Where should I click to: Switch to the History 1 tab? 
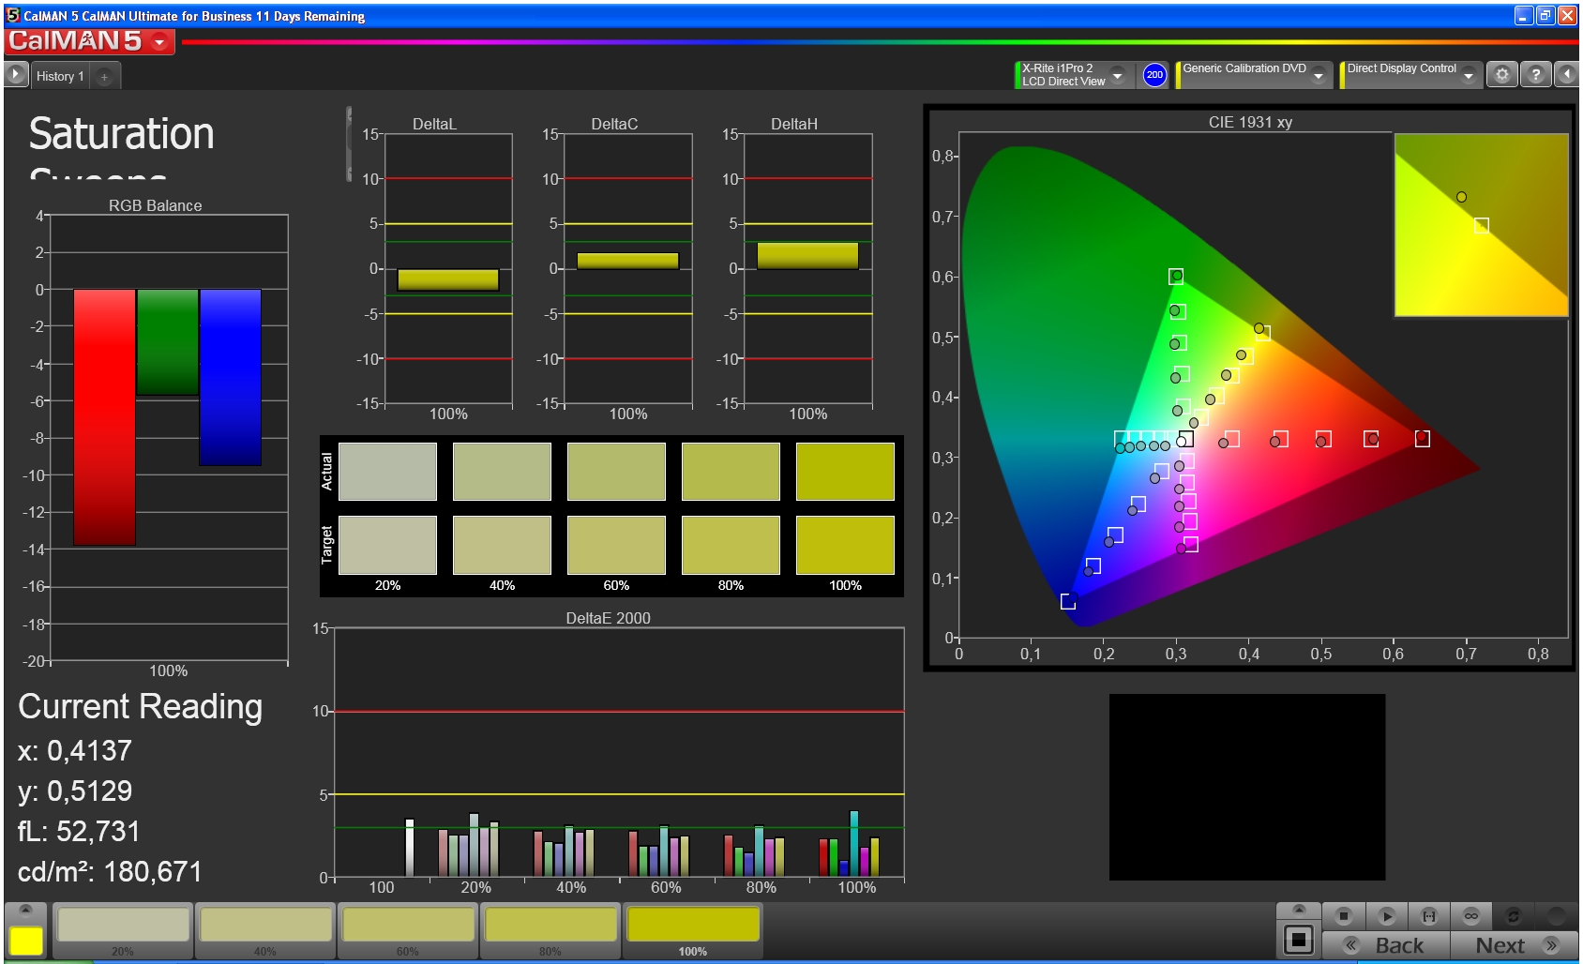tap(60, 77)
